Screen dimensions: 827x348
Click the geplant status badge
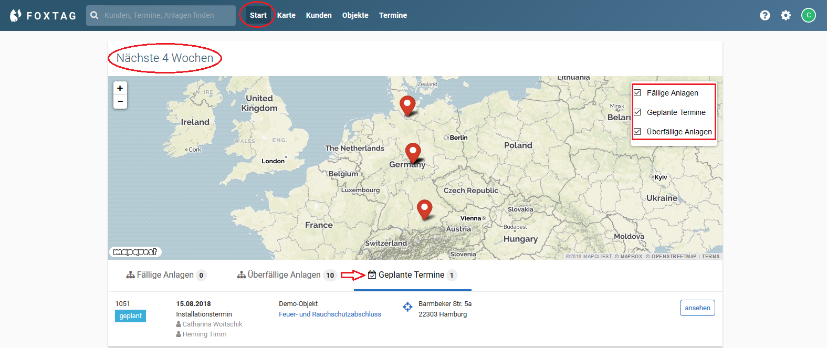pos(130,316)
